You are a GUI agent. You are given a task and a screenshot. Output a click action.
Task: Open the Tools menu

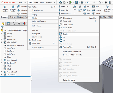point(42,3)
